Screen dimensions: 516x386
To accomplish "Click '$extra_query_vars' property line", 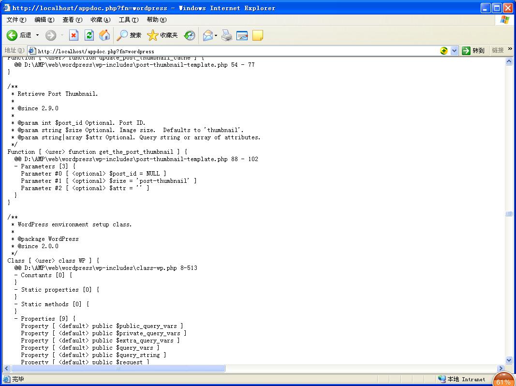I will point(101,341).
